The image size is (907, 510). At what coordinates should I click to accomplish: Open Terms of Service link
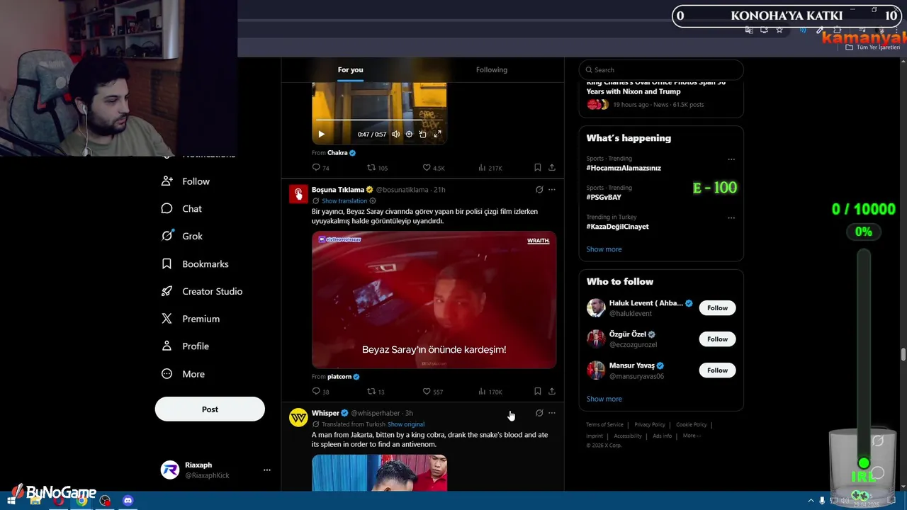click(604, 425)
